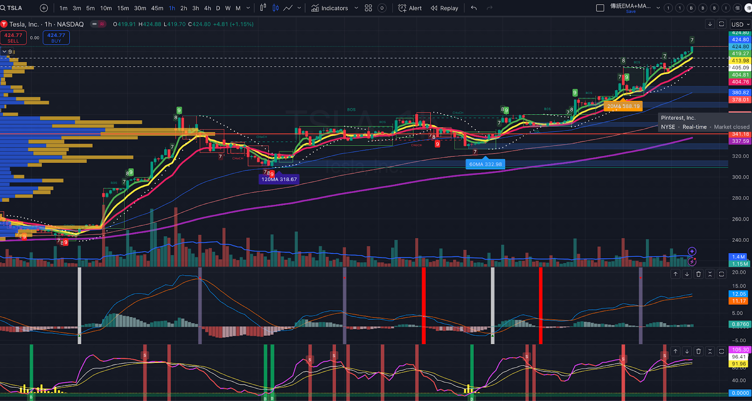Image resolution: width=752 pixels, height=401 pixels.
Task: Expand the collapsed indicator legend showing 9
Action: pos(7,52)
